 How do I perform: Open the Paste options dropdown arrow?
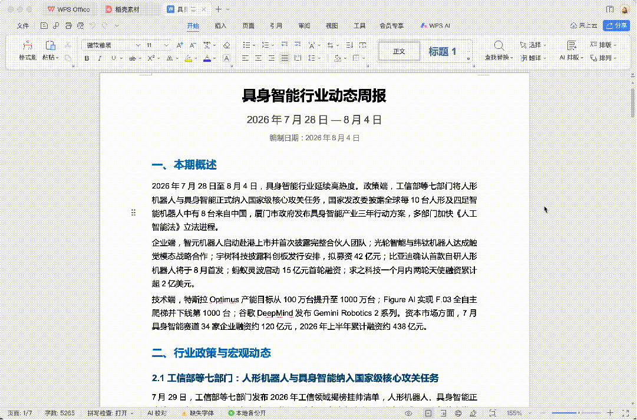[57, 58]
